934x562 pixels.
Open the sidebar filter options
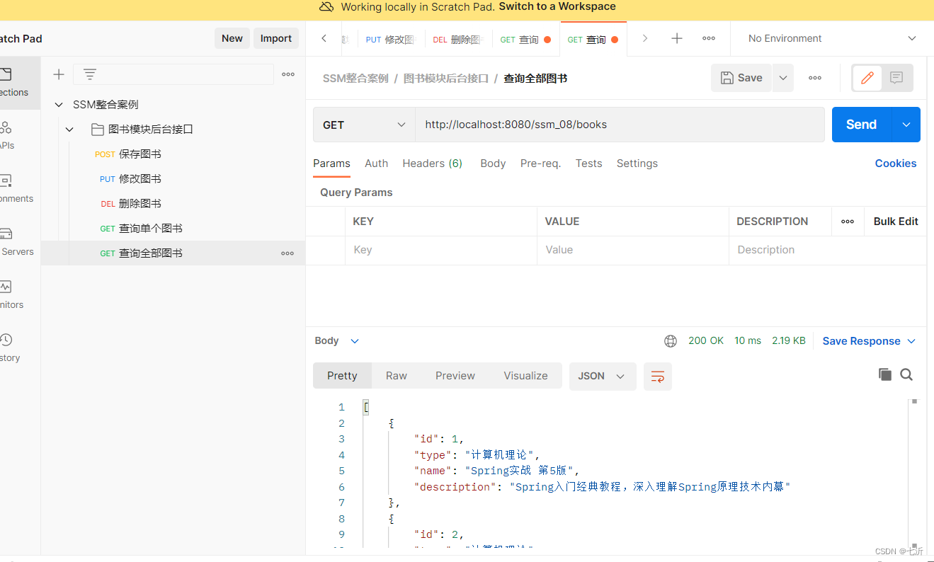[89, 74]
